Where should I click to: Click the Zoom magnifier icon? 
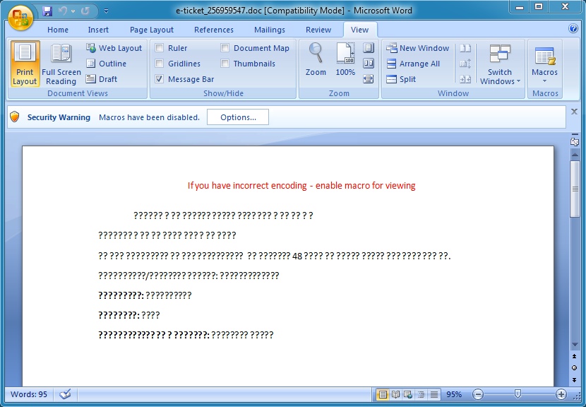click(x=316, y=55)
